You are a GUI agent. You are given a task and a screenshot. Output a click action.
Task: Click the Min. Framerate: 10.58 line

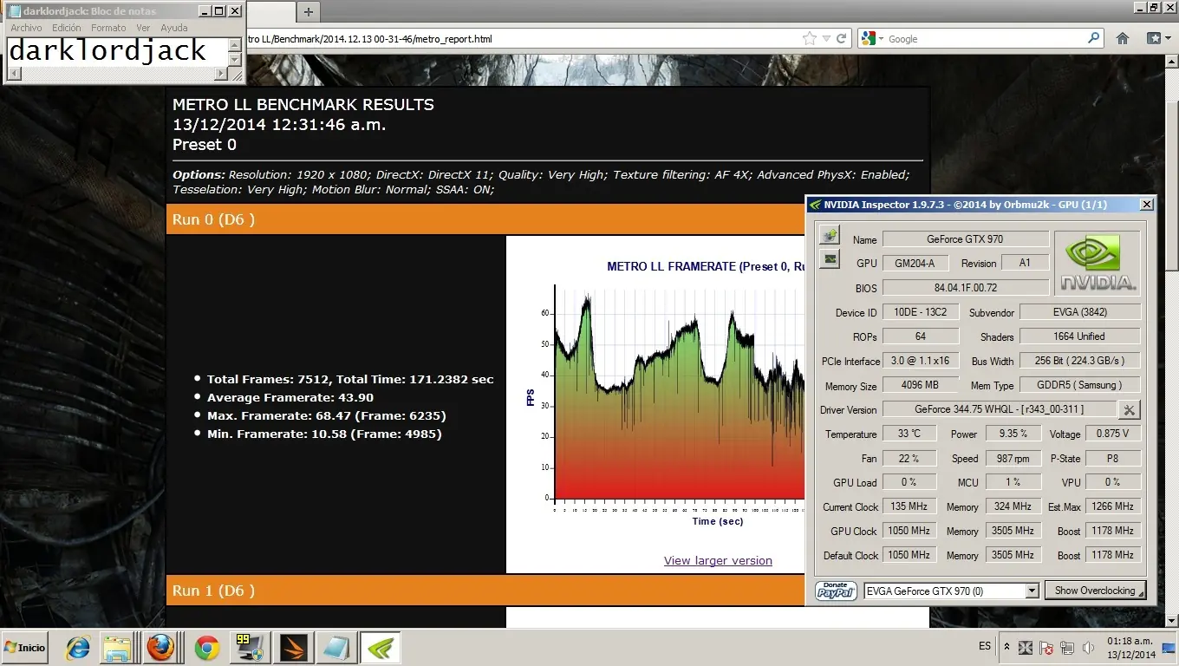coord(324,434)
